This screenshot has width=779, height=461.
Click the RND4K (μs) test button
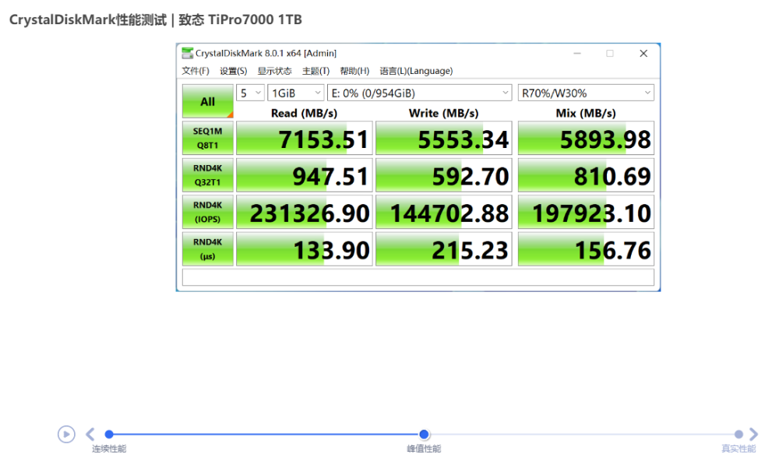pos(208,249)
